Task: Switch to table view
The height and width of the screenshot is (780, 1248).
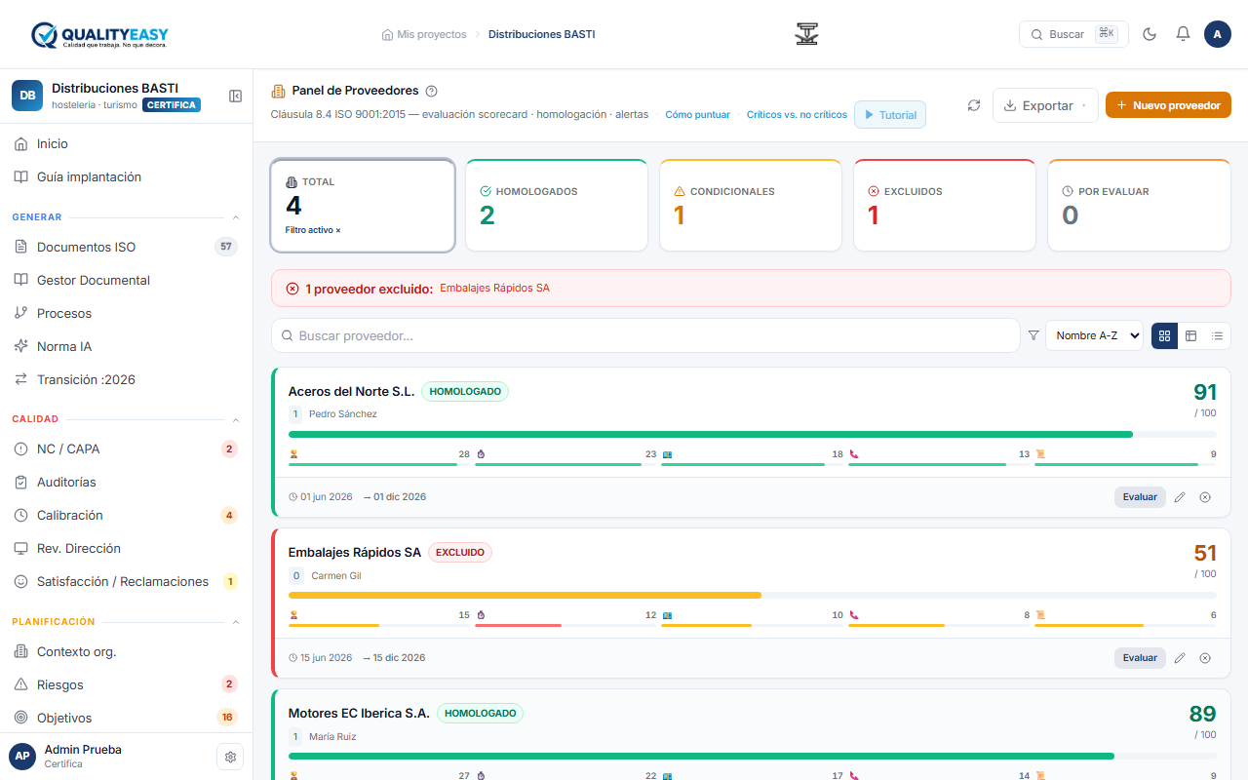Action: pyautogui.click(x=1190, y=335)
